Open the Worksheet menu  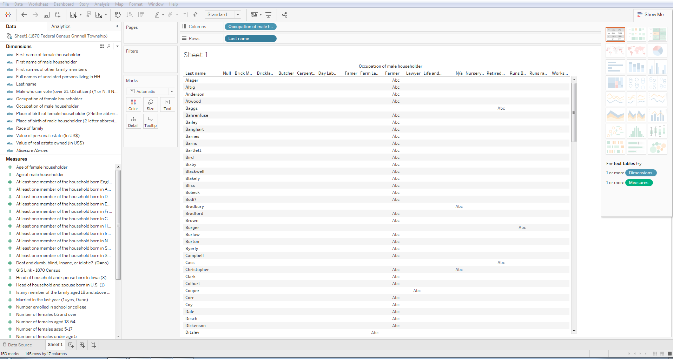pyautogui.click(x=38, y=4)
